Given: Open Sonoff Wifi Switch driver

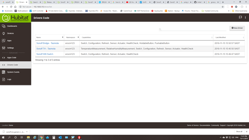Looking at the screenshot, I should pyautogui.click(x=45, y=54).
